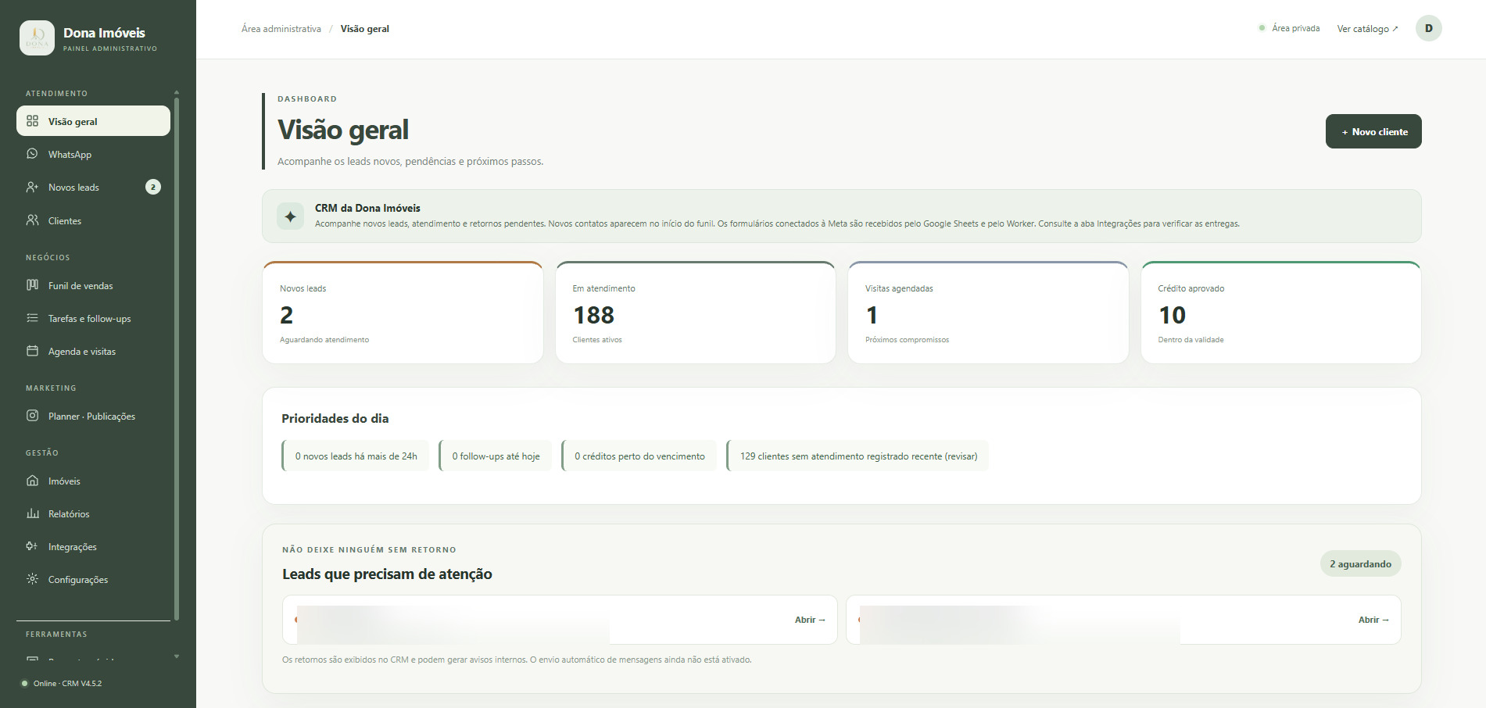1486x708 pixels.
Task: Select Funil de vendas
Action: [93, 285]
